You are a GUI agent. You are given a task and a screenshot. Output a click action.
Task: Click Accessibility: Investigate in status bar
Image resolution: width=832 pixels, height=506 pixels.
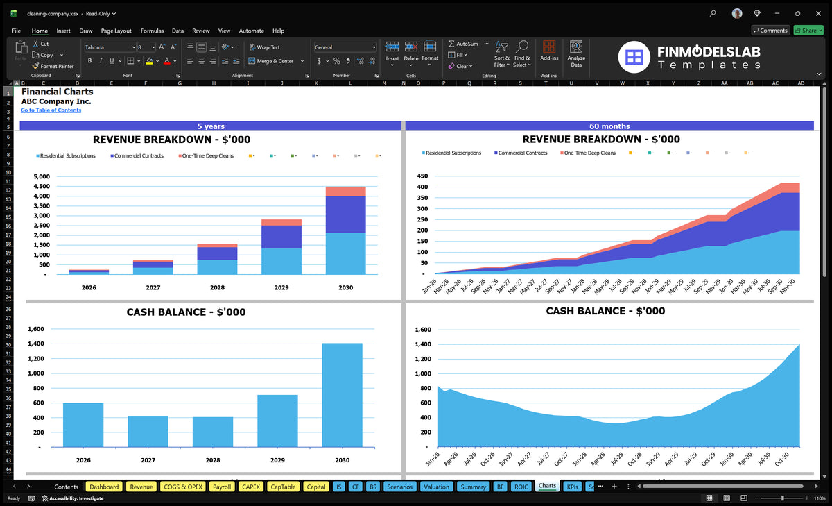72,498
